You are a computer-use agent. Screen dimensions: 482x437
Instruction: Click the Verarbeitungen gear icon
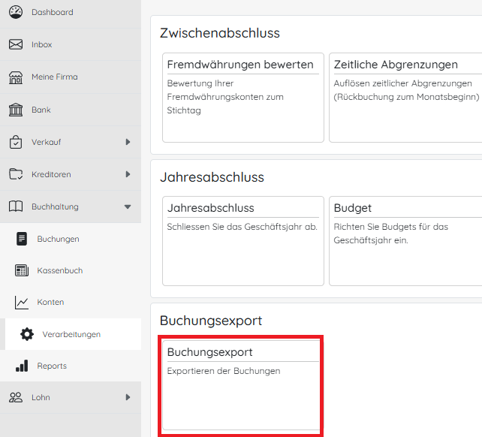27,334
